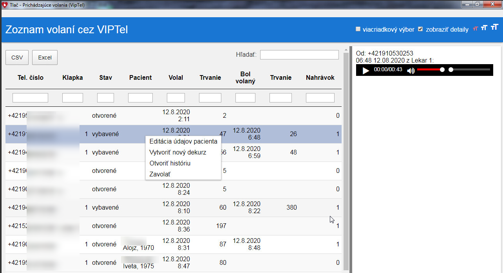Choose Vytvoriť nový dekurz menu entry
503x273 pixels.
tap(183, 152)
